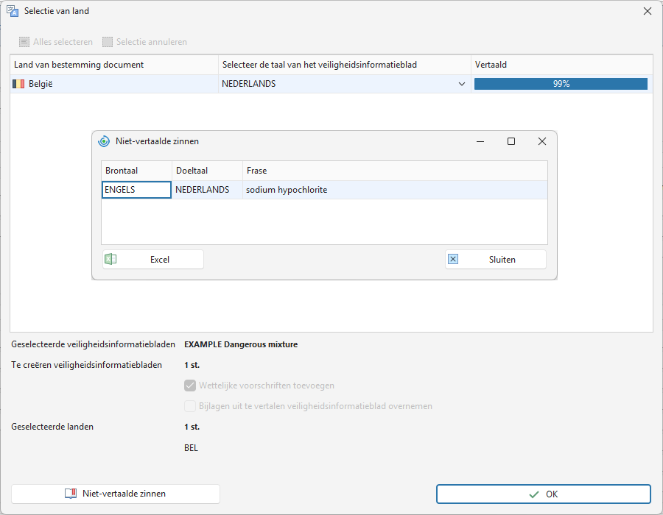663x515 pixels.
Task: Click the Niet-vertaalde zinnen dialog logo icon
Action: click(x=104, y=141)
